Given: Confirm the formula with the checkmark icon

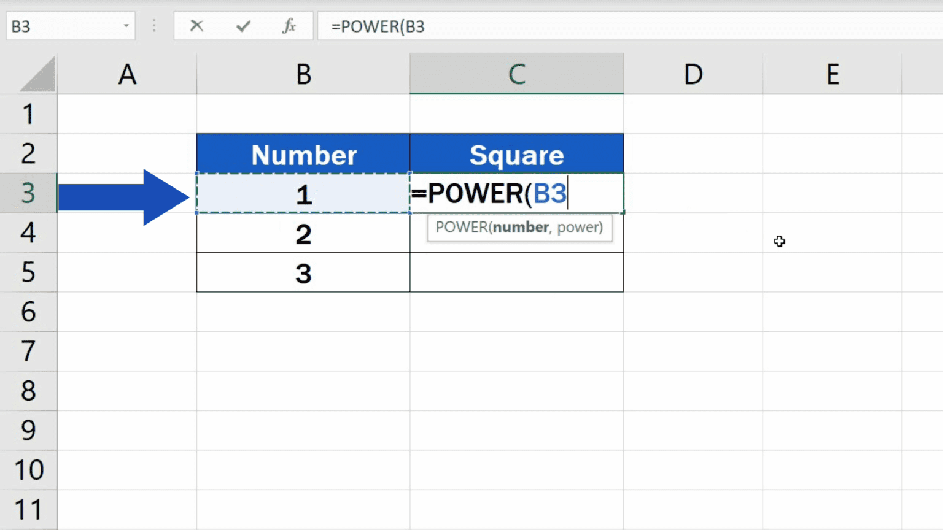Looking at the screenshot, I should tap(243, 26).
